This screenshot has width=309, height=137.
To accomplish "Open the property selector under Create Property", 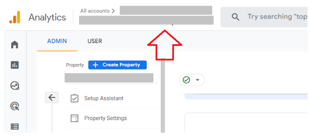I will pos(109,78).
